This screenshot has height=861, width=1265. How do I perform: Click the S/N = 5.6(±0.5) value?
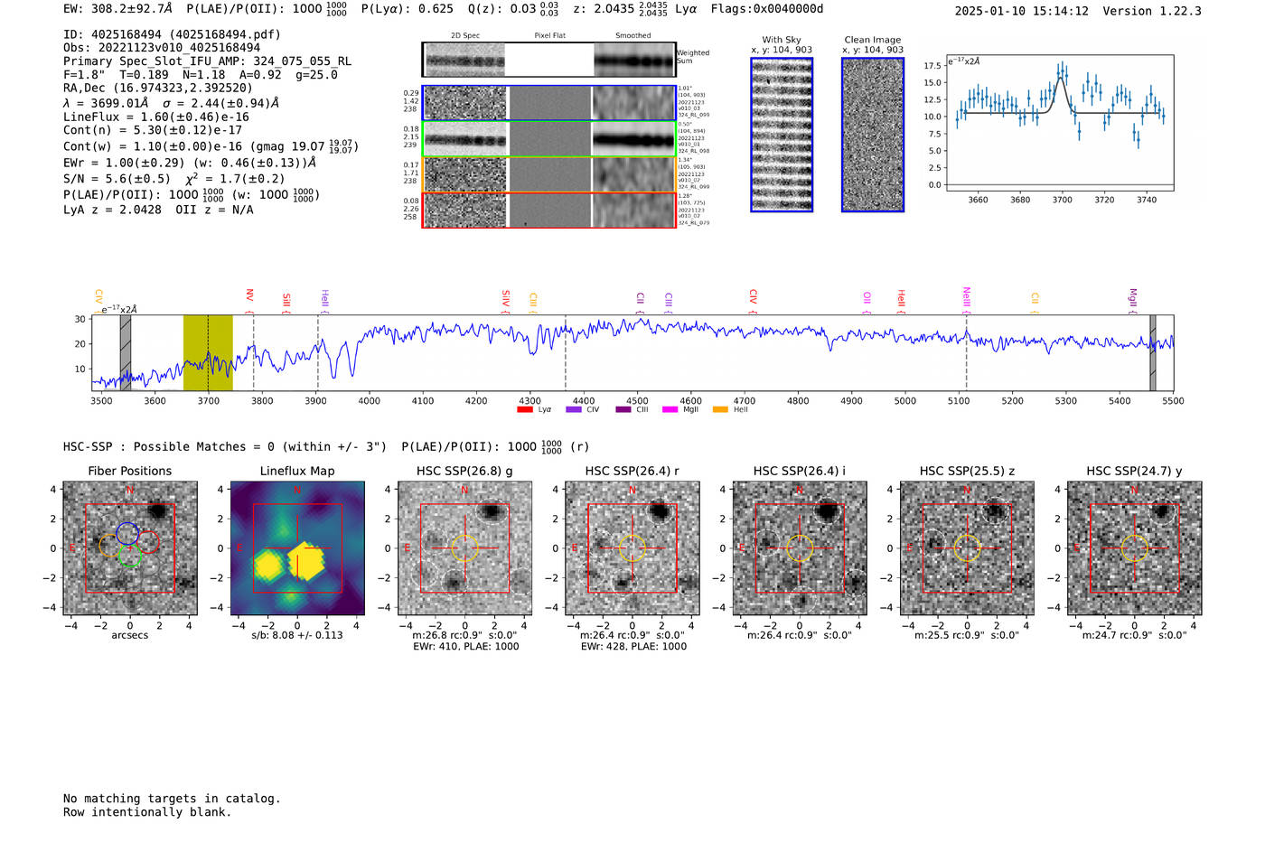117,179
